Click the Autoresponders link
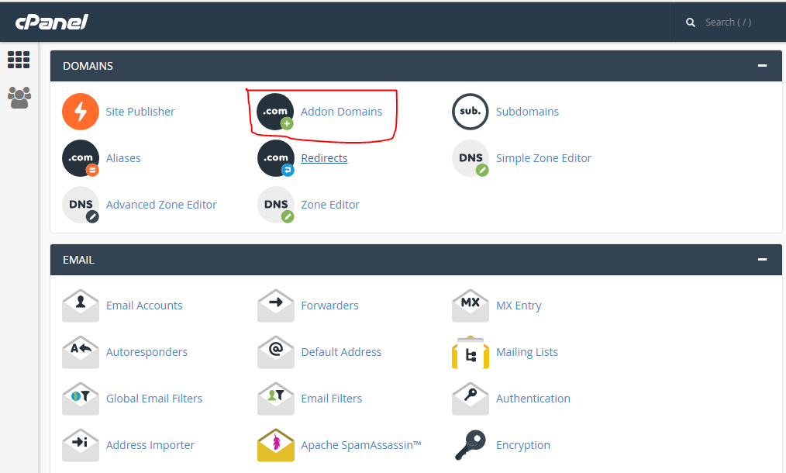Screen dimensions: 786x473 (x=147, y=352)
